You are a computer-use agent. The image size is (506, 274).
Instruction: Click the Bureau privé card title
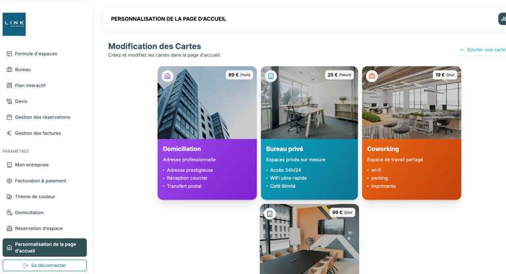point(285,149)
